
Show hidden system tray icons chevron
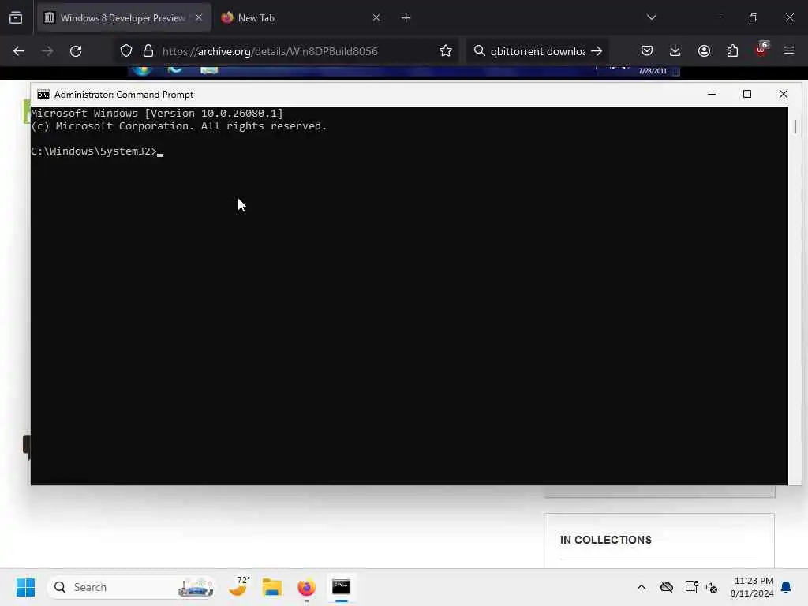click(641, 587)
